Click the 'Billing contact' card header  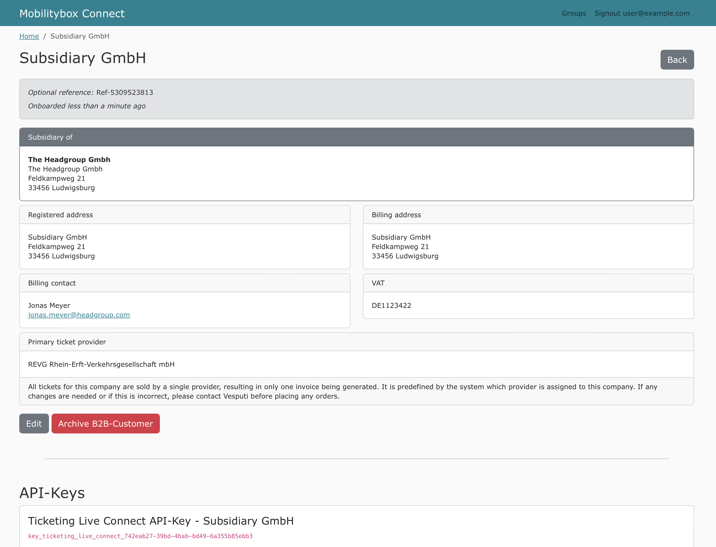point(185,283)
